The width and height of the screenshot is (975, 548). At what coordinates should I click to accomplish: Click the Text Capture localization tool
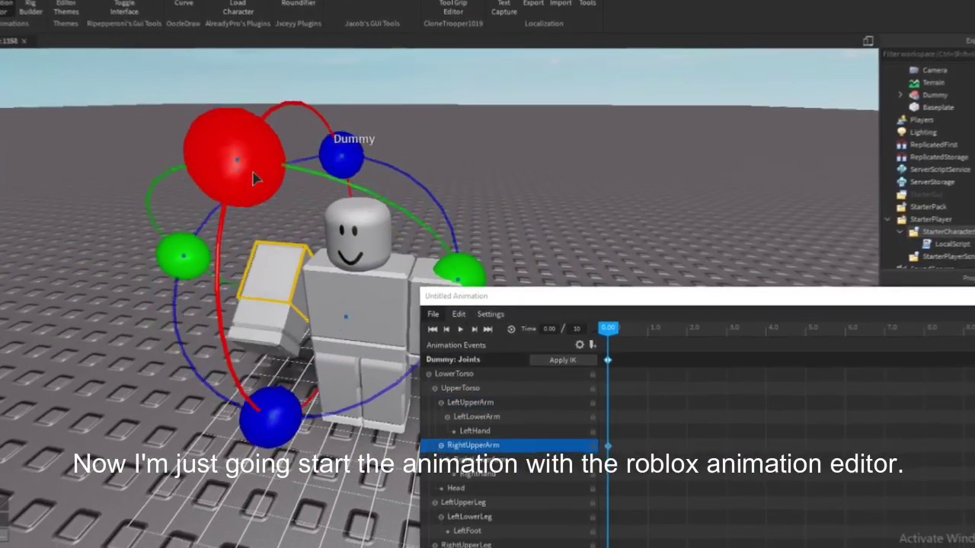(504, 8)
